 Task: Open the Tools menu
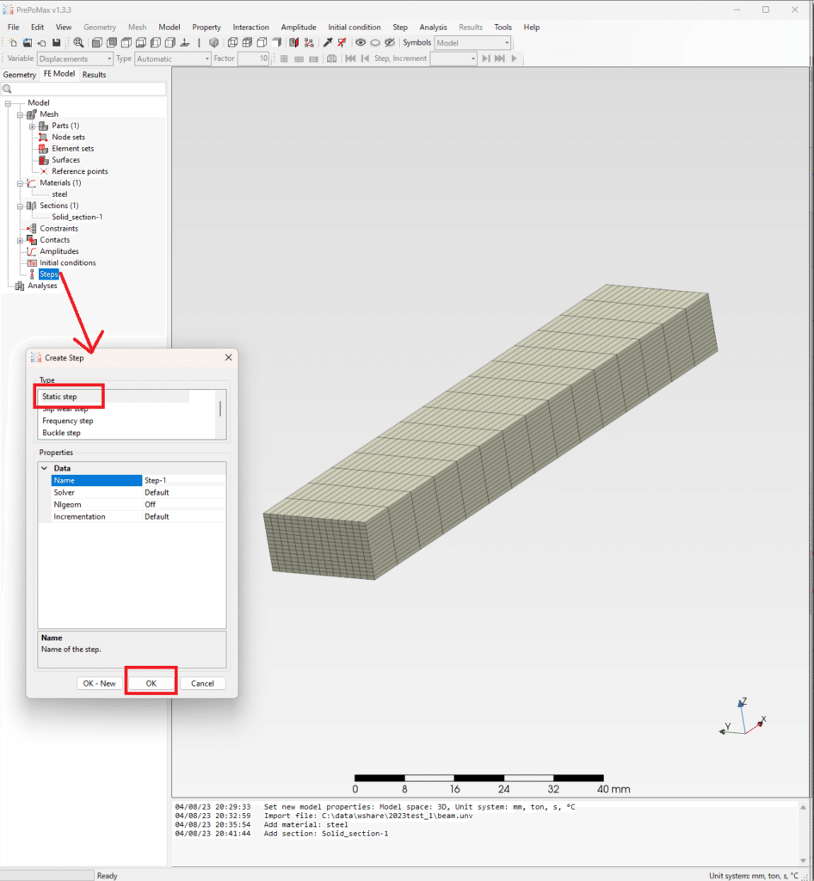503,27
